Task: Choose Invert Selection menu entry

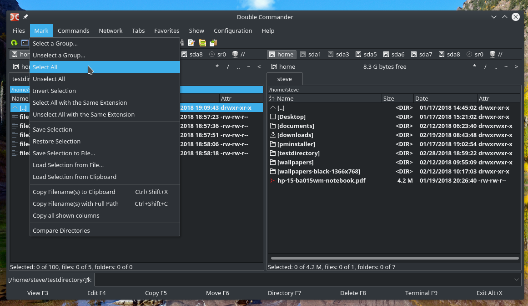Action: [x=105, y=91]
